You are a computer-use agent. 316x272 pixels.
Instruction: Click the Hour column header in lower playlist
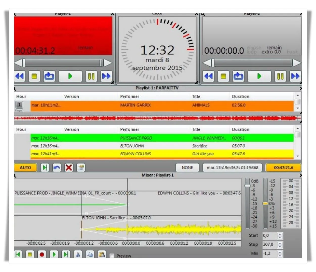tap(21, 129)
